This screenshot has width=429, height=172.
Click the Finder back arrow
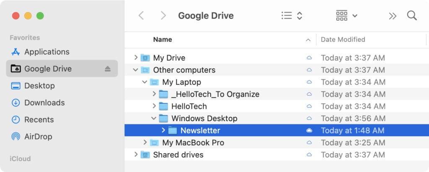141,15
